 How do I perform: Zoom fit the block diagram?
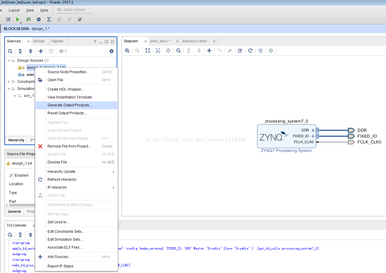click(148, 51)
